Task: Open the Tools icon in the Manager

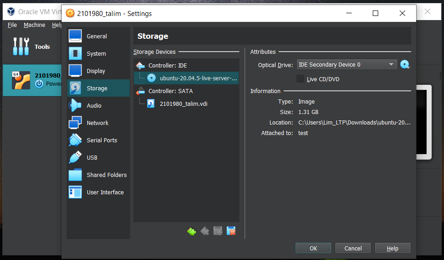Action: (21, 47)
